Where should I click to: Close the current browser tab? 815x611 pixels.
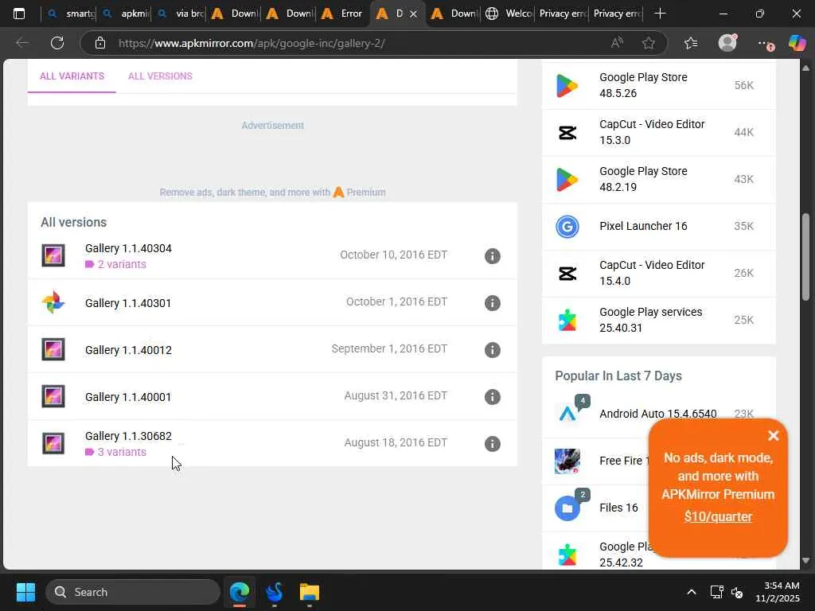point(413,14)
